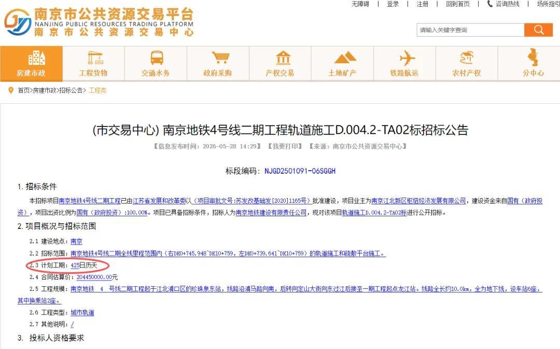Click the 我要打印 print link
The image size is (560, 349).
[285, 146]
